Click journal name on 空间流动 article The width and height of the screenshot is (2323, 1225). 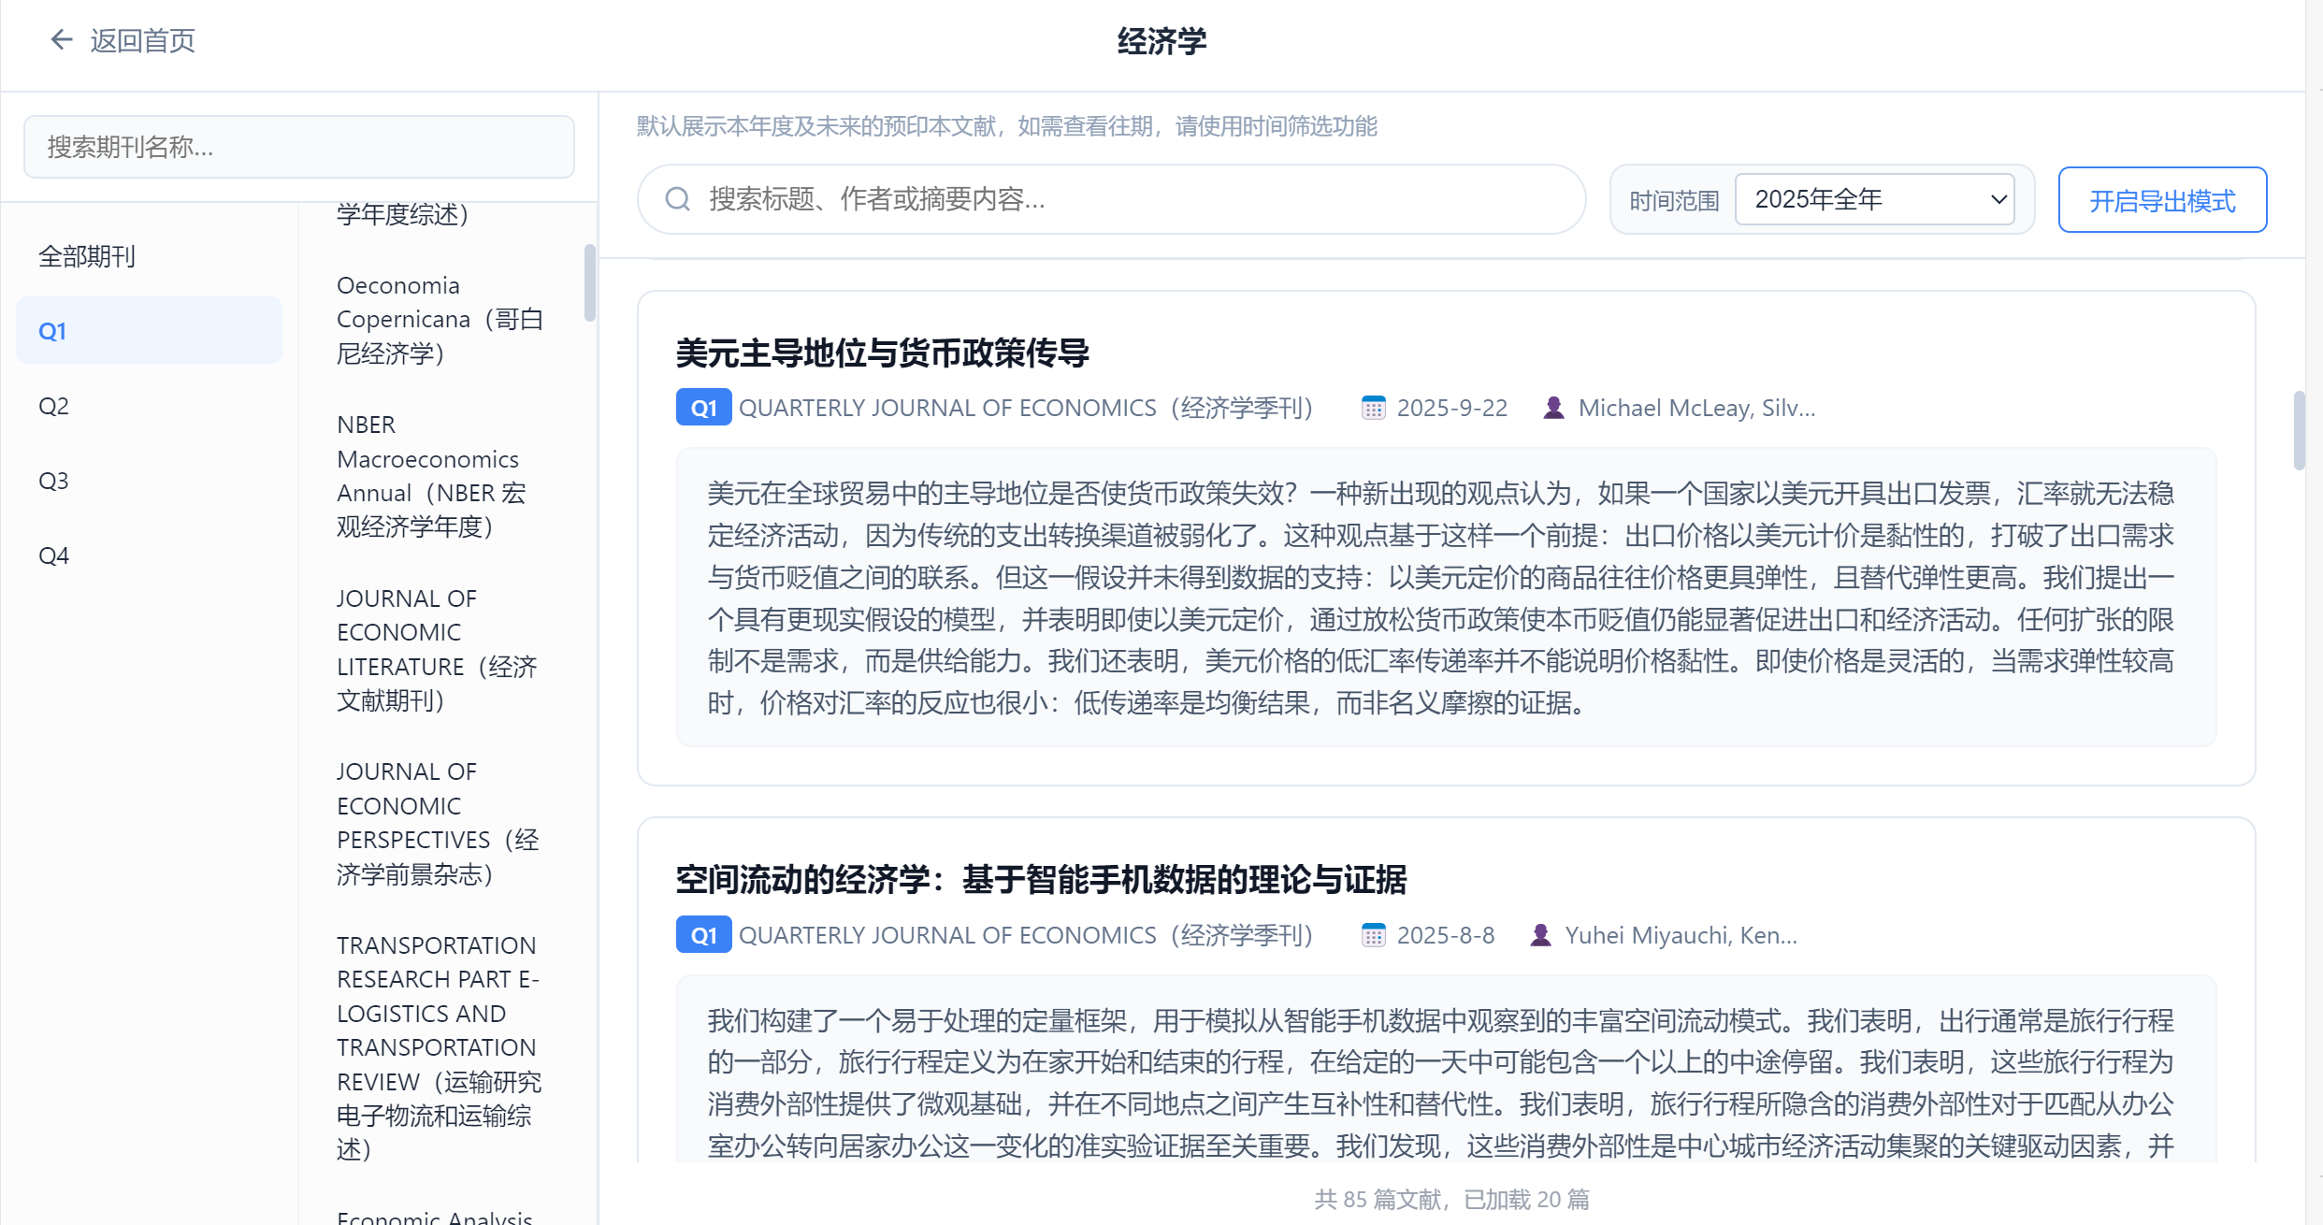point(1026,935)
